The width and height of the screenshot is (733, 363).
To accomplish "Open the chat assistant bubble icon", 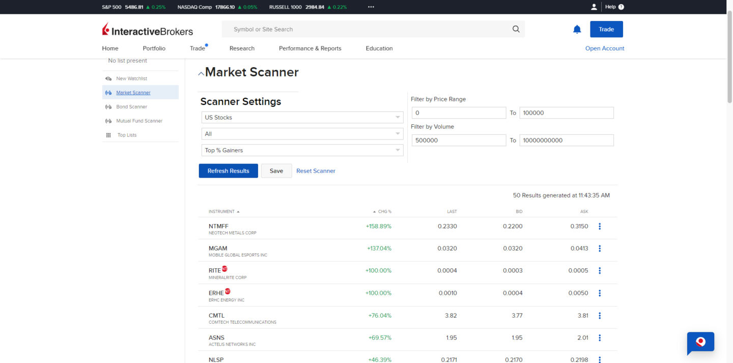I will [700, 342].
